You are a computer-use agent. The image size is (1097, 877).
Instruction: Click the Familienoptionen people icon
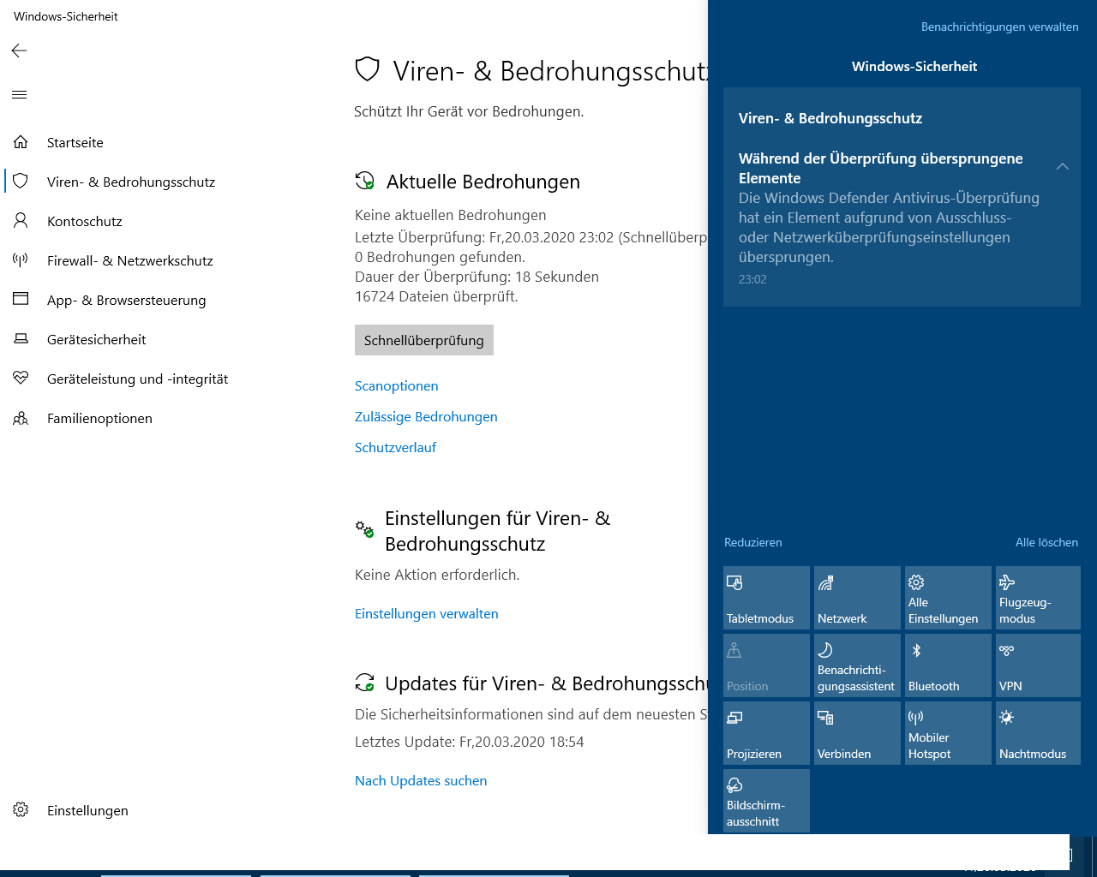[21, 418]
